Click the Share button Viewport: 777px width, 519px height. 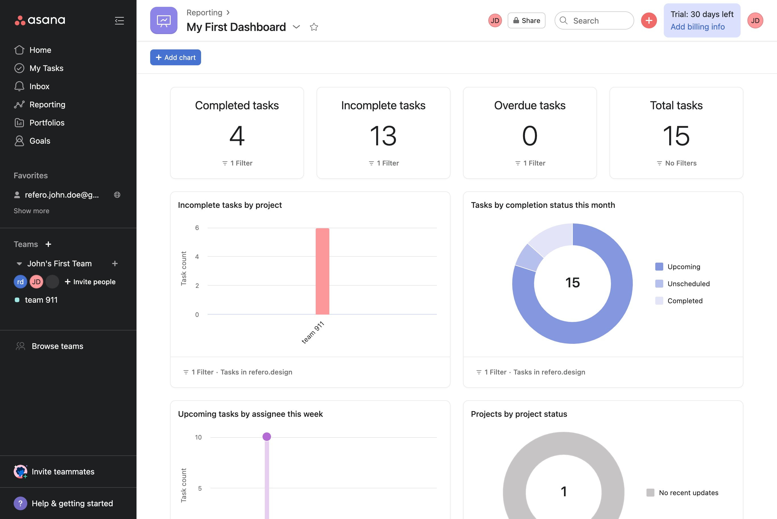tap(526, 20)
